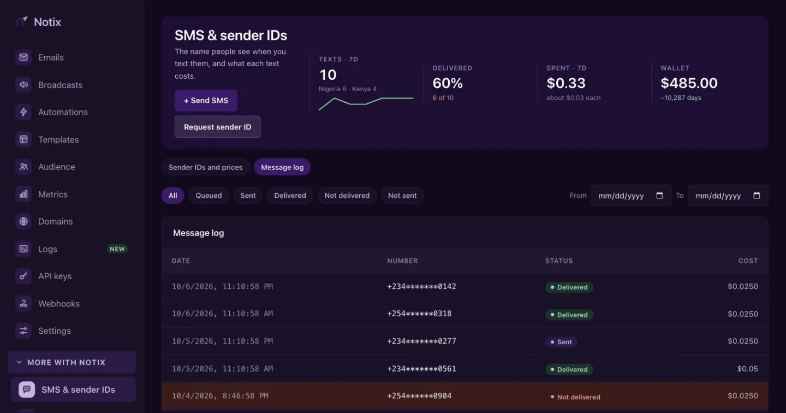
Task: Select the Domains globe icon
Action: pyautogui.click(x=23, y=221)
